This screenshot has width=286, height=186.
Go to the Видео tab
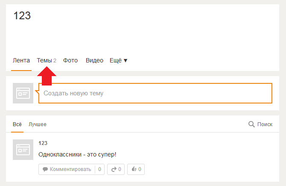click(94, 60)
